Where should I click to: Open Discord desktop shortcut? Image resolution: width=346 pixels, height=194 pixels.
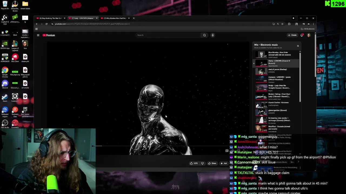tap(5, 85)
